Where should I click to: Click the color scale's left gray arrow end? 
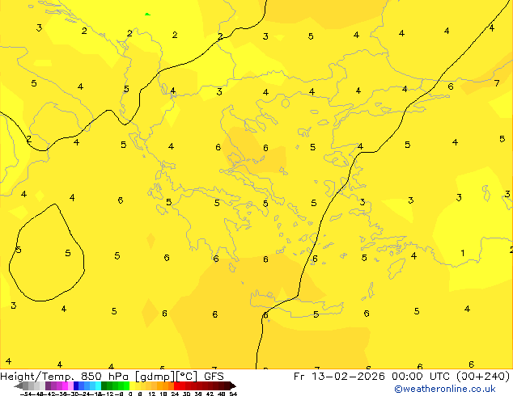point(19,385)
